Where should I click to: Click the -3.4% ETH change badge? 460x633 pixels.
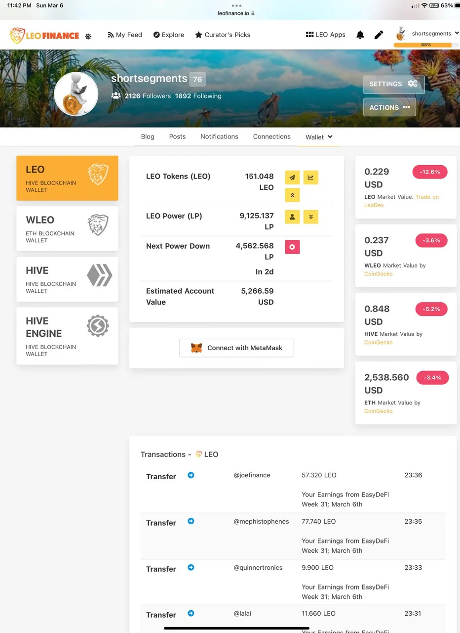pyautogui.click(x=432, y=378)
